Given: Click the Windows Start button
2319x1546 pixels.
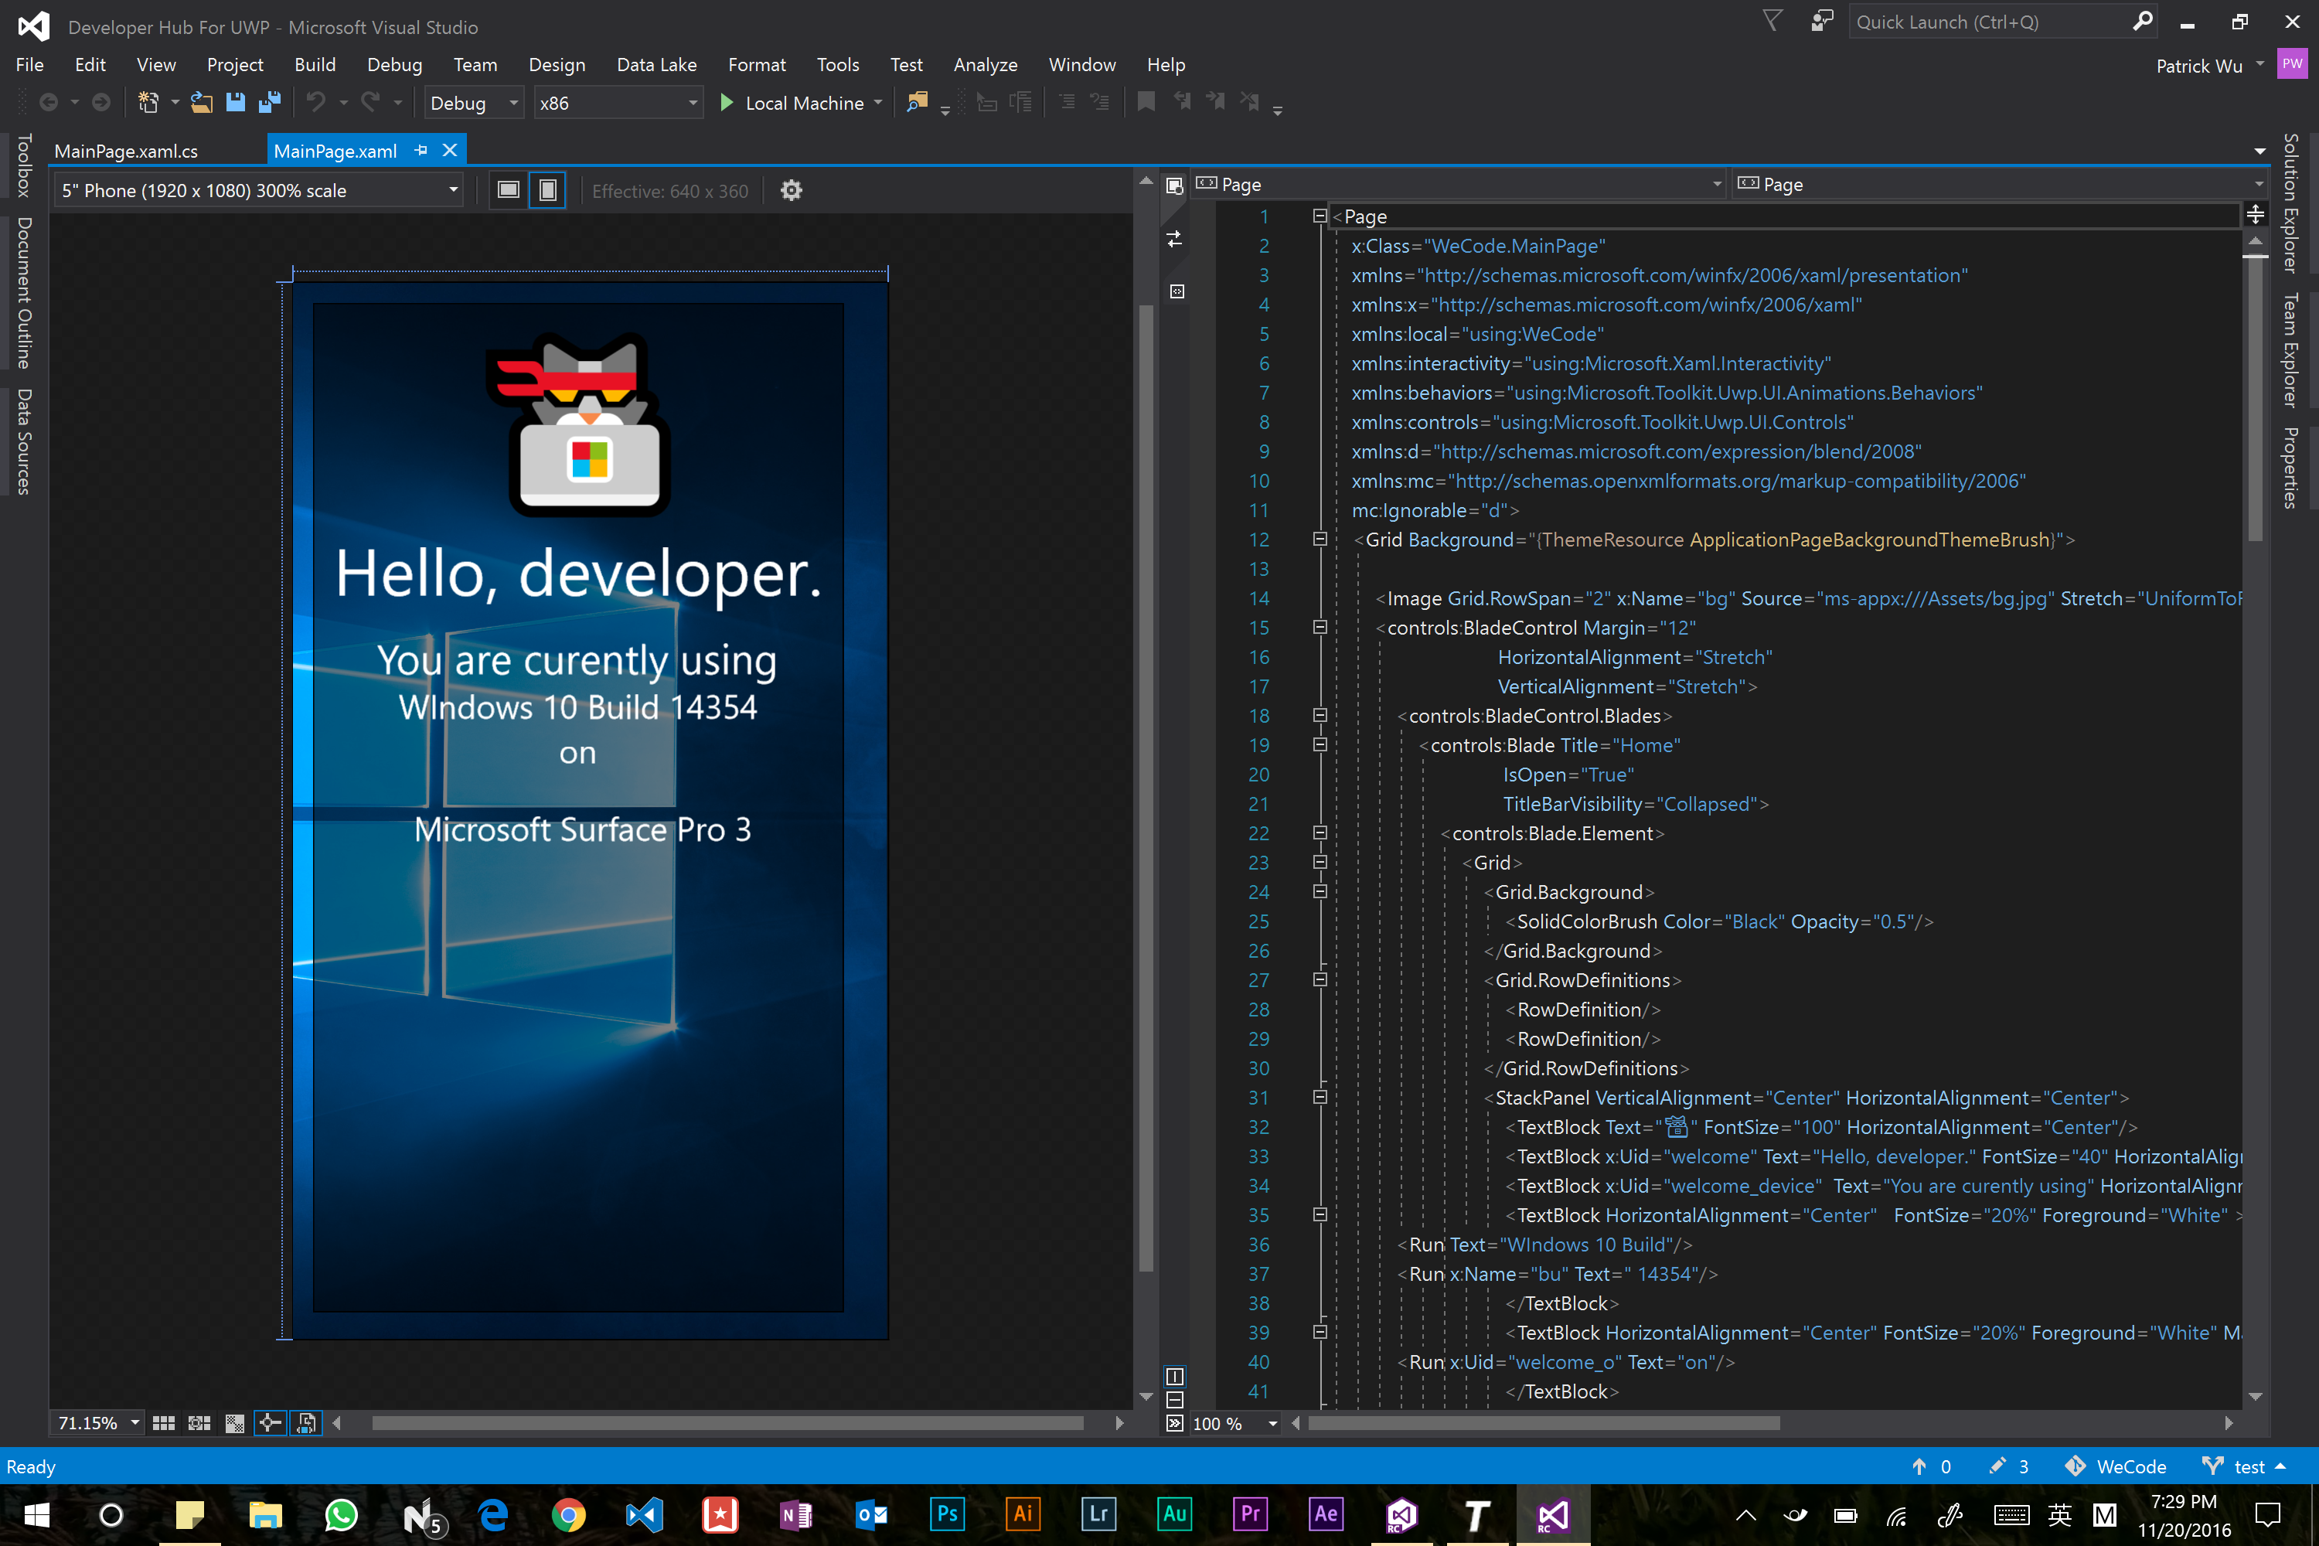Looking at the screenshot, I should pyautogui.click(x=36, y=1514).
